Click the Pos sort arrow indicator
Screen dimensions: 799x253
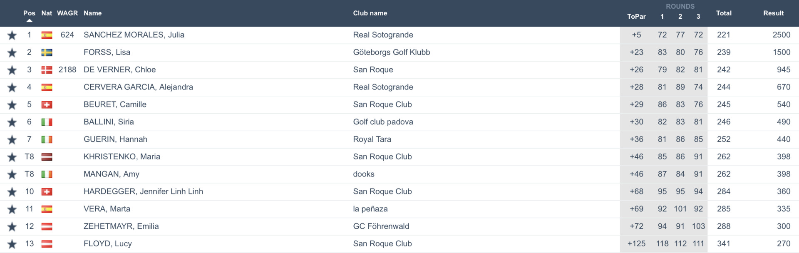coord(29,20)
